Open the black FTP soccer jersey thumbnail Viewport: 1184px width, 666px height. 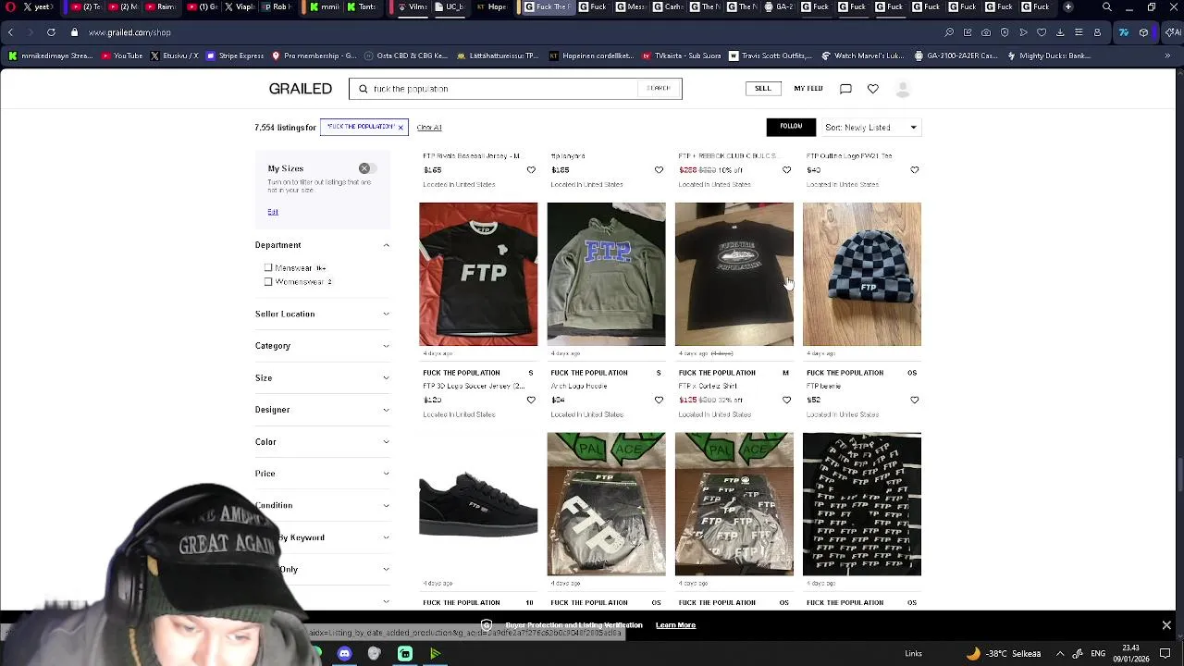[478, 274]
